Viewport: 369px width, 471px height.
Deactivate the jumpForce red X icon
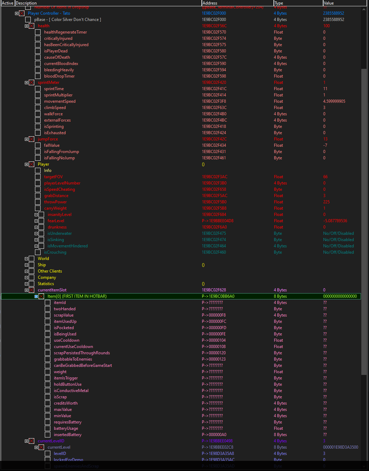click(31, 139)
